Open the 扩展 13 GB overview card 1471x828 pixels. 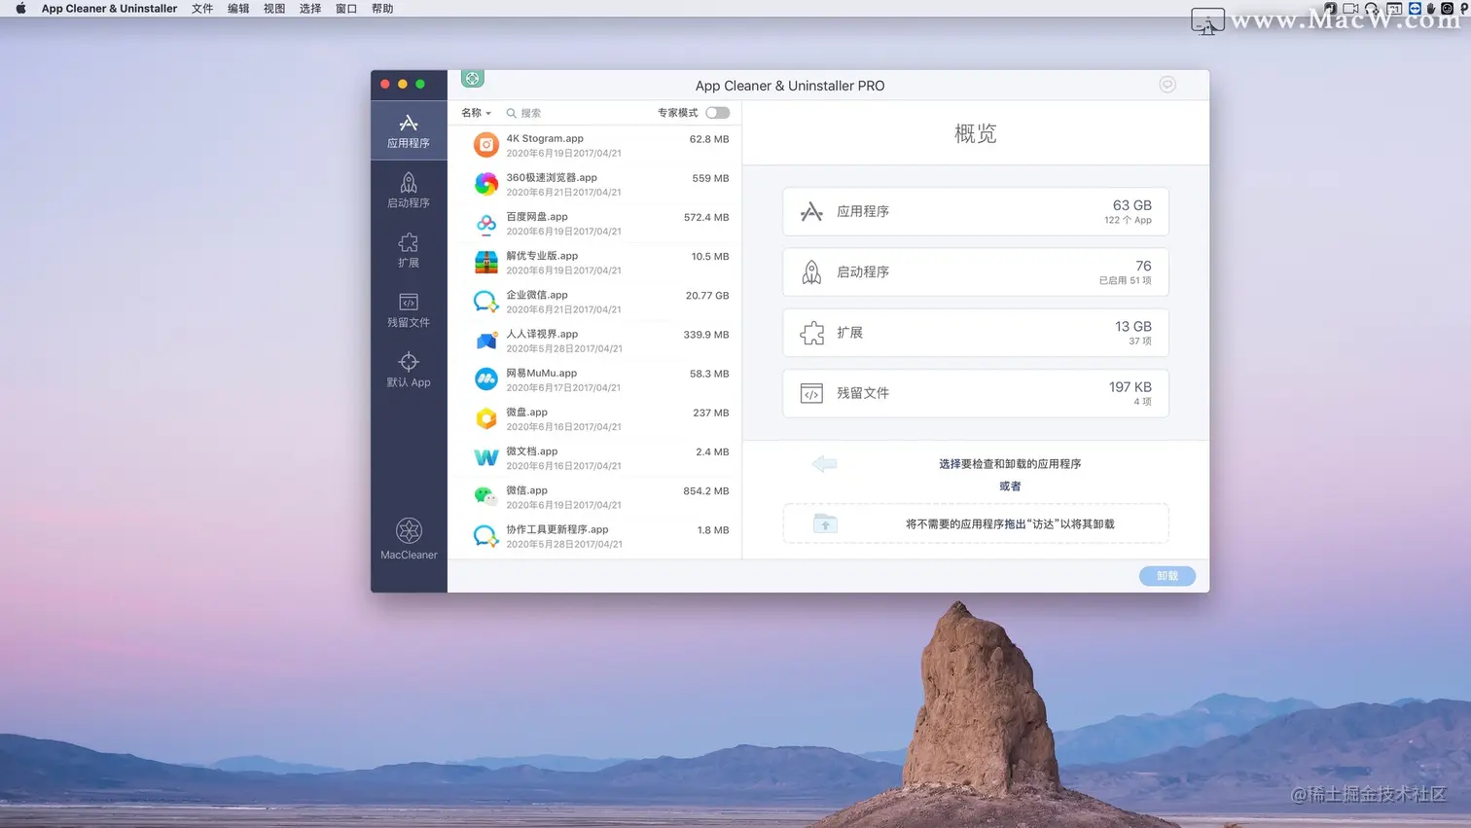point(975,333)
